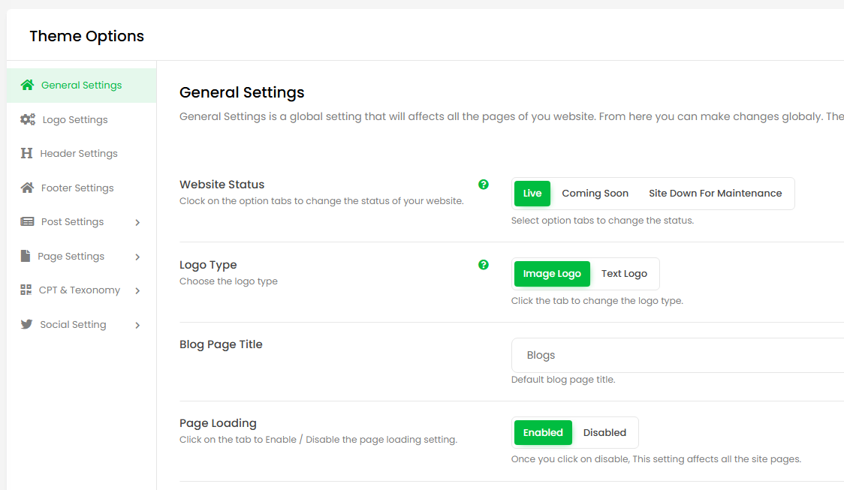Click the house icon beside Footer Settings
Image resolution: width=844 pixels, height=490 pixels.
click(28, 188)
